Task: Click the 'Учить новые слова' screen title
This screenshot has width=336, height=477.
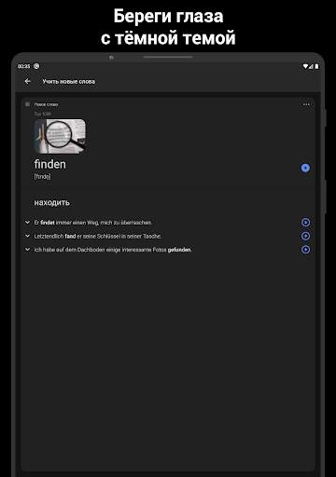Action: (69, 82)
